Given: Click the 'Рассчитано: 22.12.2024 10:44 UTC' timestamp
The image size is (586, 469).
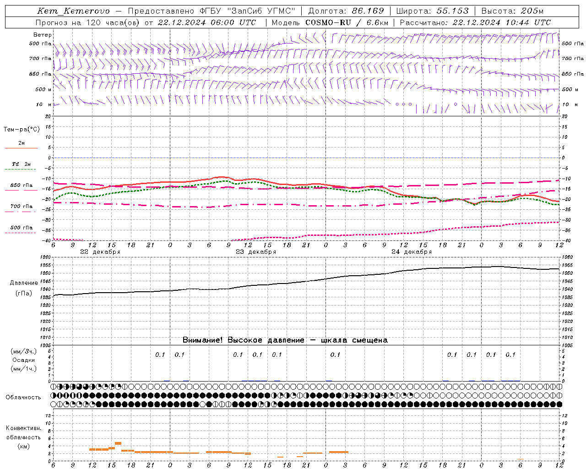Looking at the screenshot, I should click(475, 22).
